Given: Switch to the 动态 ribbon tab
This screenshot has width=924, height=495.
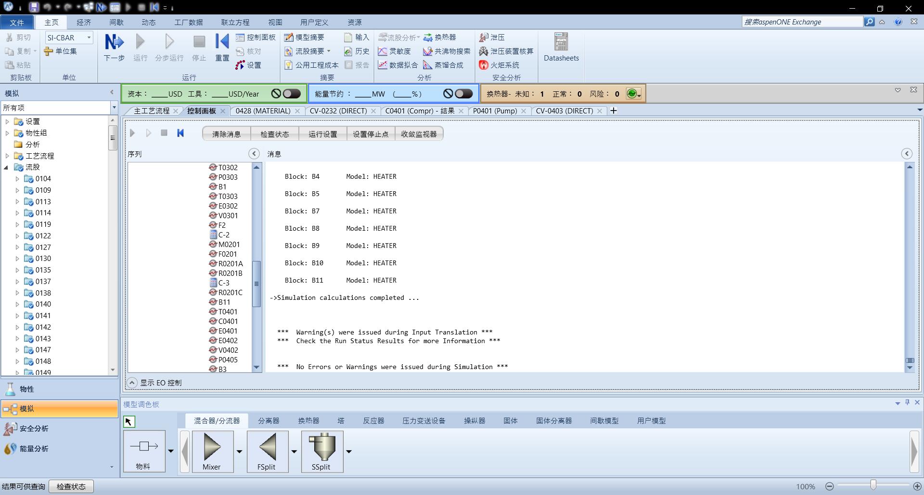Looking at the screenshot, I should 148,22.
